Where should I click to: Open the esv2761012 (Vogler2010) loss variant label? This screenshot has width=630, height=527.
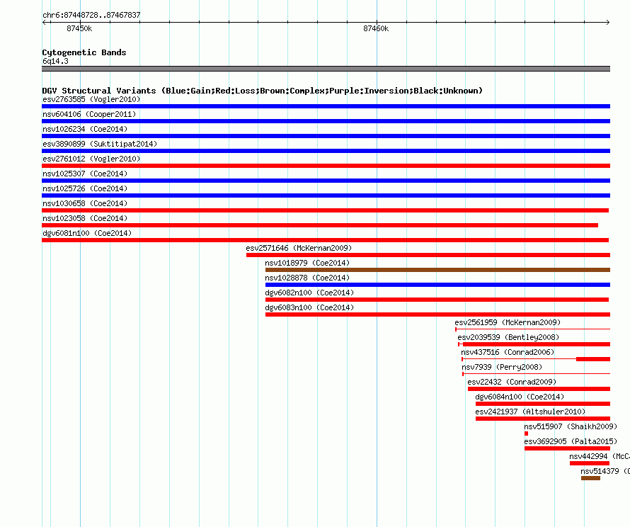(x=91, y=159)
